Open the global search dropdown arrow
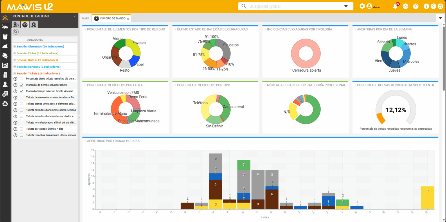The height and width of the screenshot is (222, 446). point(346,6)
